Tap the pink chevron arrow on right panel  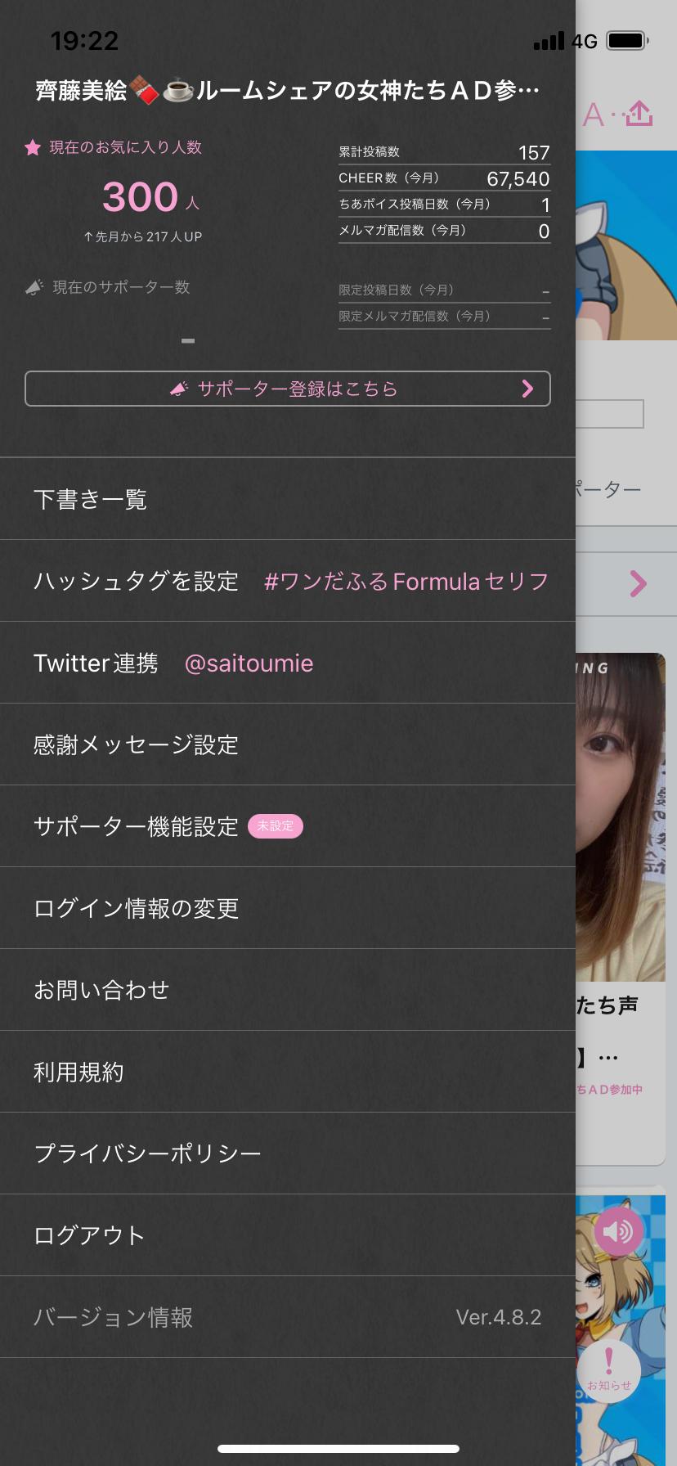(x=639, y=583)
